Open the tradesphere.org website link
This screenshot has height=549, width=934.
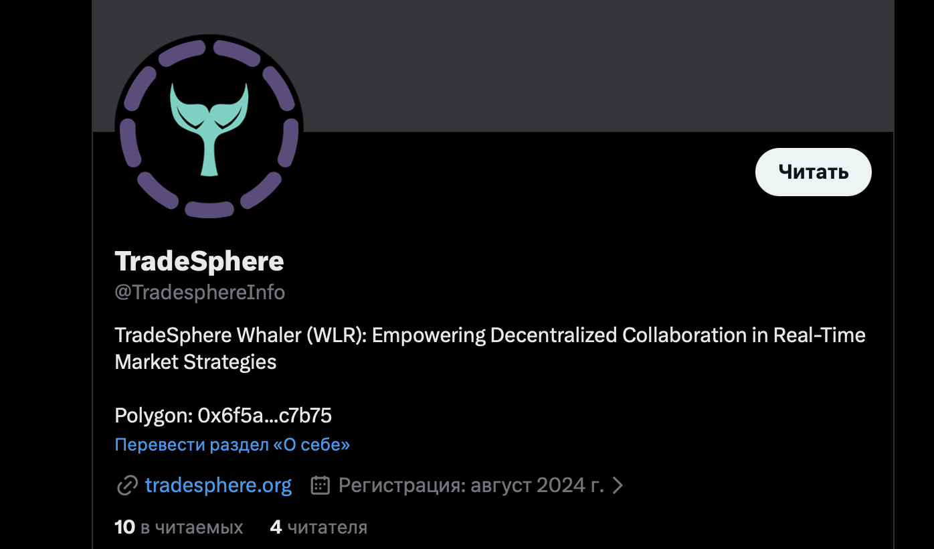pos(219,485)
